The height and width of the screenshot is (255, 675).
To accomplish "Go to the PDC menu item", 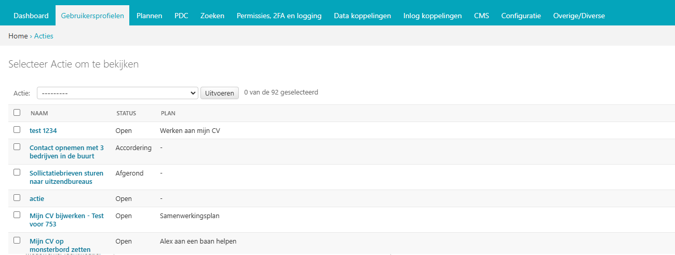I will click(x=181, y=16).
